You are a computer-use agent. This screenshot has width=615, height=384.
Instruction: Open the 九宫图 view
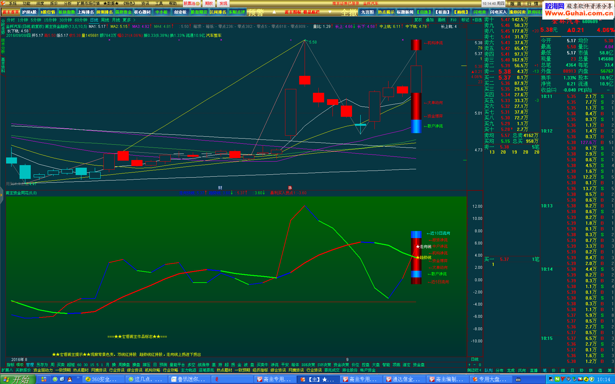(x=367, y=12)
